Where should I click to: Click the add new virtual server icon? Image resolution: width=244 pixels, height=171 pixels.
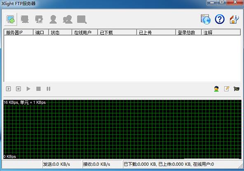click(11, 20)
